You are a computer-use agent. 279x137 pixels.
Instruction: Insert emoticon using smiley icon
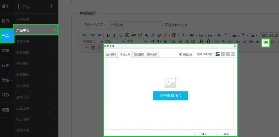273,42
